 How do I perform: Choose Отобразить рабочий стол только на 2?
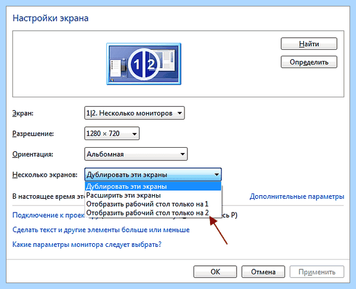point(153,212)
